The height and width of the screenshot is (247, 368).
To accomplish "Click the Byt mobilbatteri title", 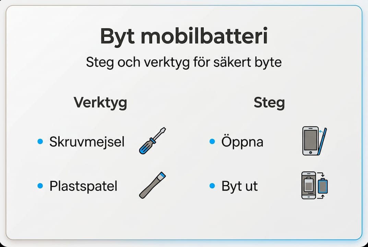I will pos(184,37).
